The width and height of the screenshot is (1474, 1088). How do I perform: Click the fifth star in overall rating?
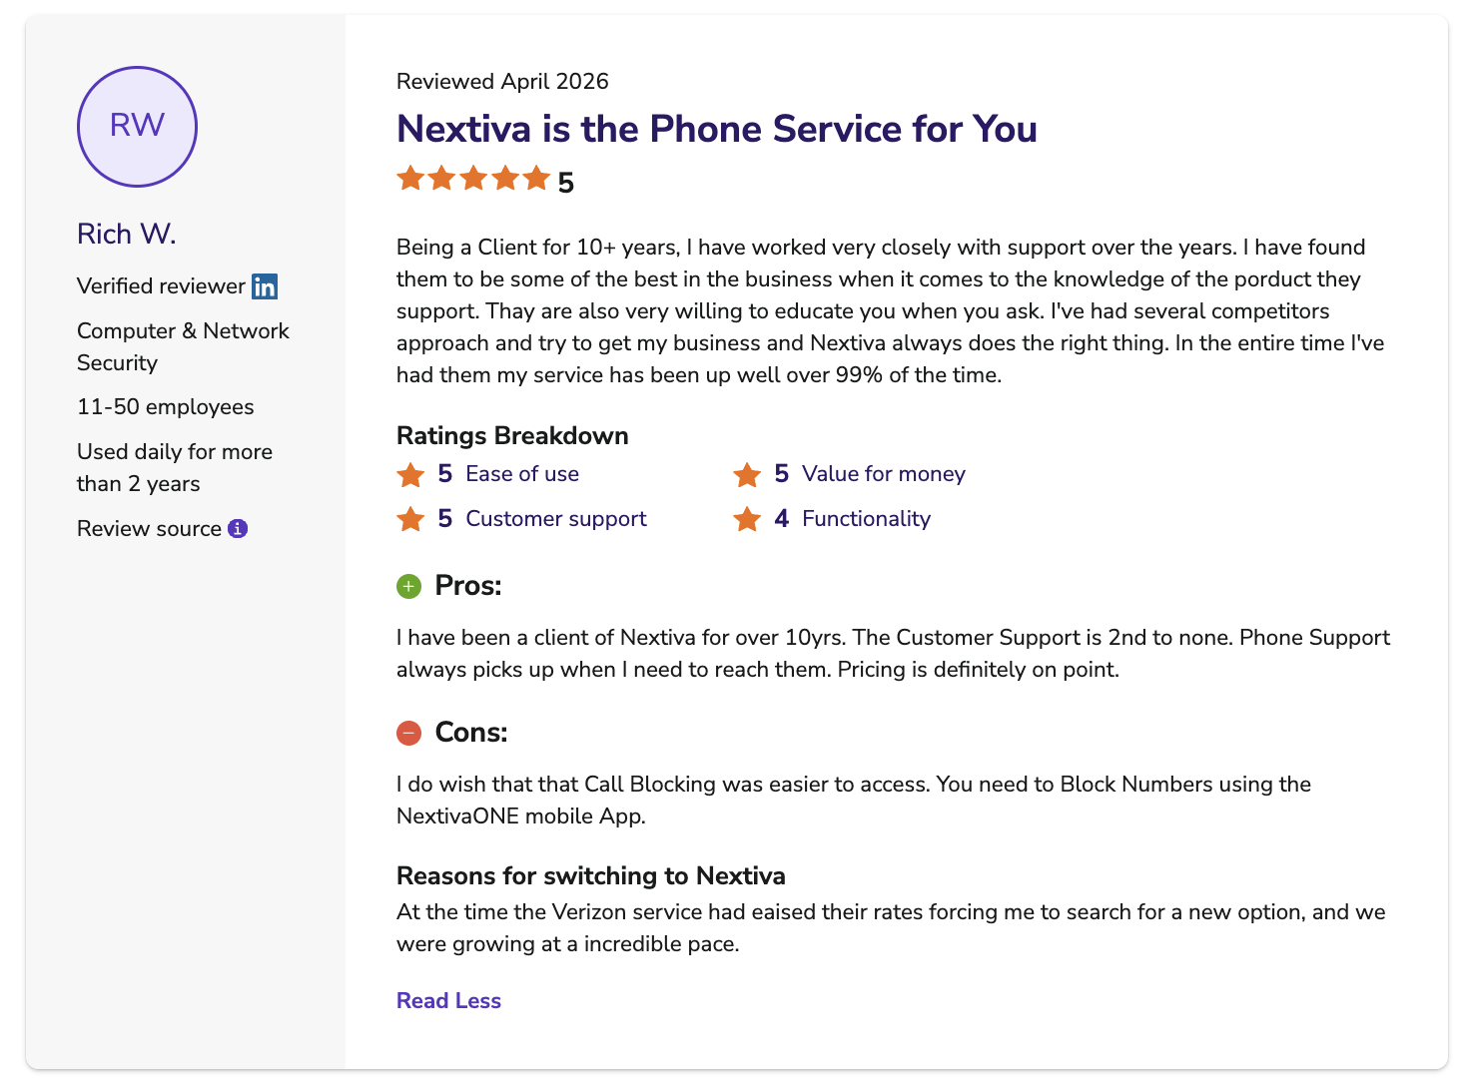pyautogui.click(x=537, y=179)
